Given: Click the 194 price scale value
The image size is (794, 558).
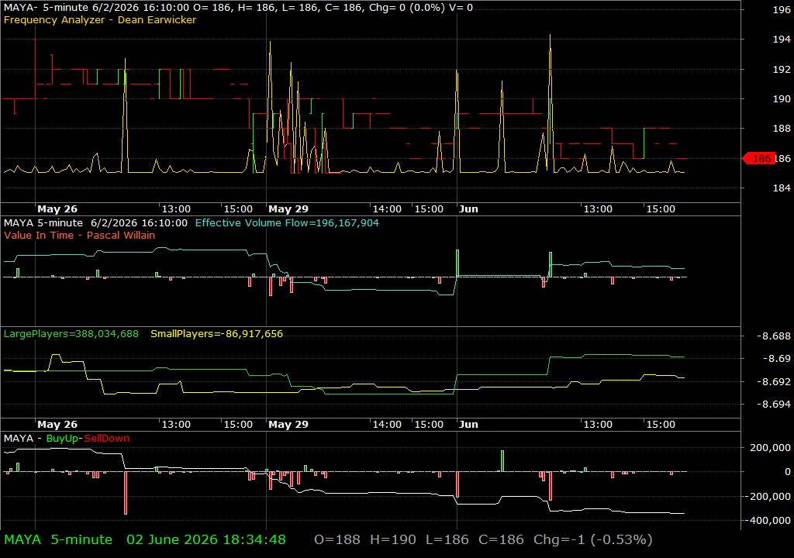Looking at the screenshot, I should pyautogui.click(x=782, y=40).
